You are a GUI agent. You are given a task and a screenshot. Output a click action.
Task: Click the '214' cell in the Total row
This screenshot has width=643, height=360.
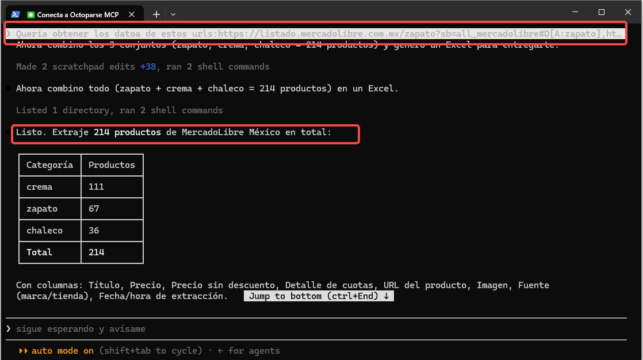click(x=112, y=252)
